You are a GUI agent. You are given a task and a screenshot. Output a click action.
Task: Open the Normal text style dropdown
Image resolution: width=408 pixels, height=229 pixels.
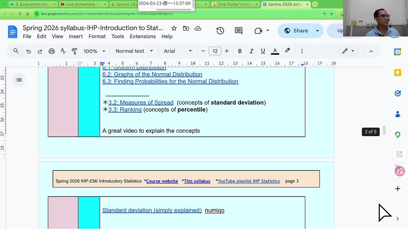coord(134,51)
